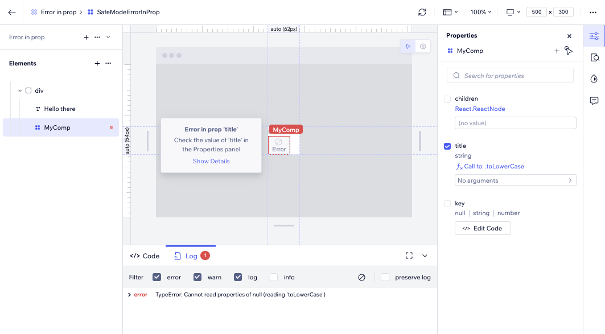
Task: Open the Properties sliders icon in the right sidebar
Action: click(594, 36)
